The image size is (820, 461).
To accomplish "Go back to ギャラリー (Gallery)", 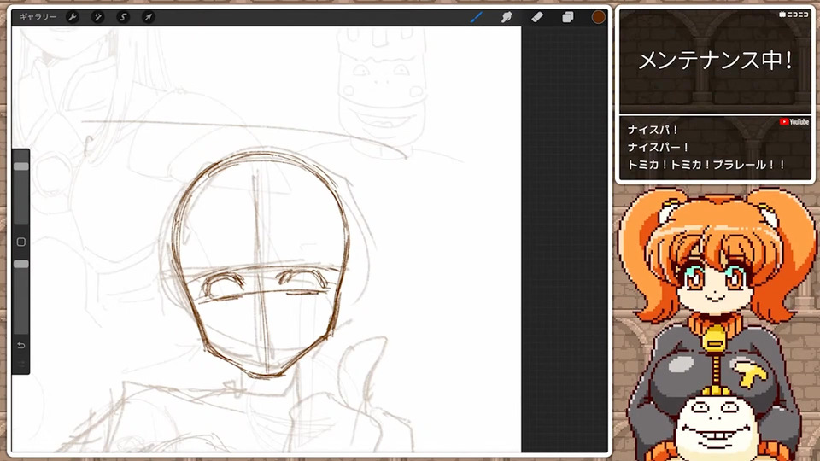I will (38, 17).
